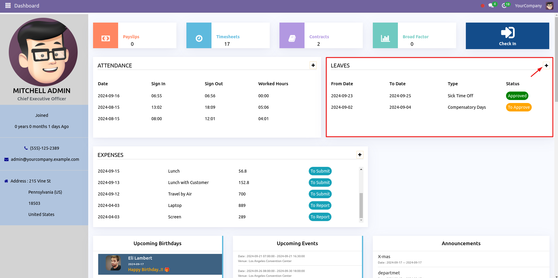Click the Approved status badge
The image size is (558, 278).
click(x=517, y=96)
